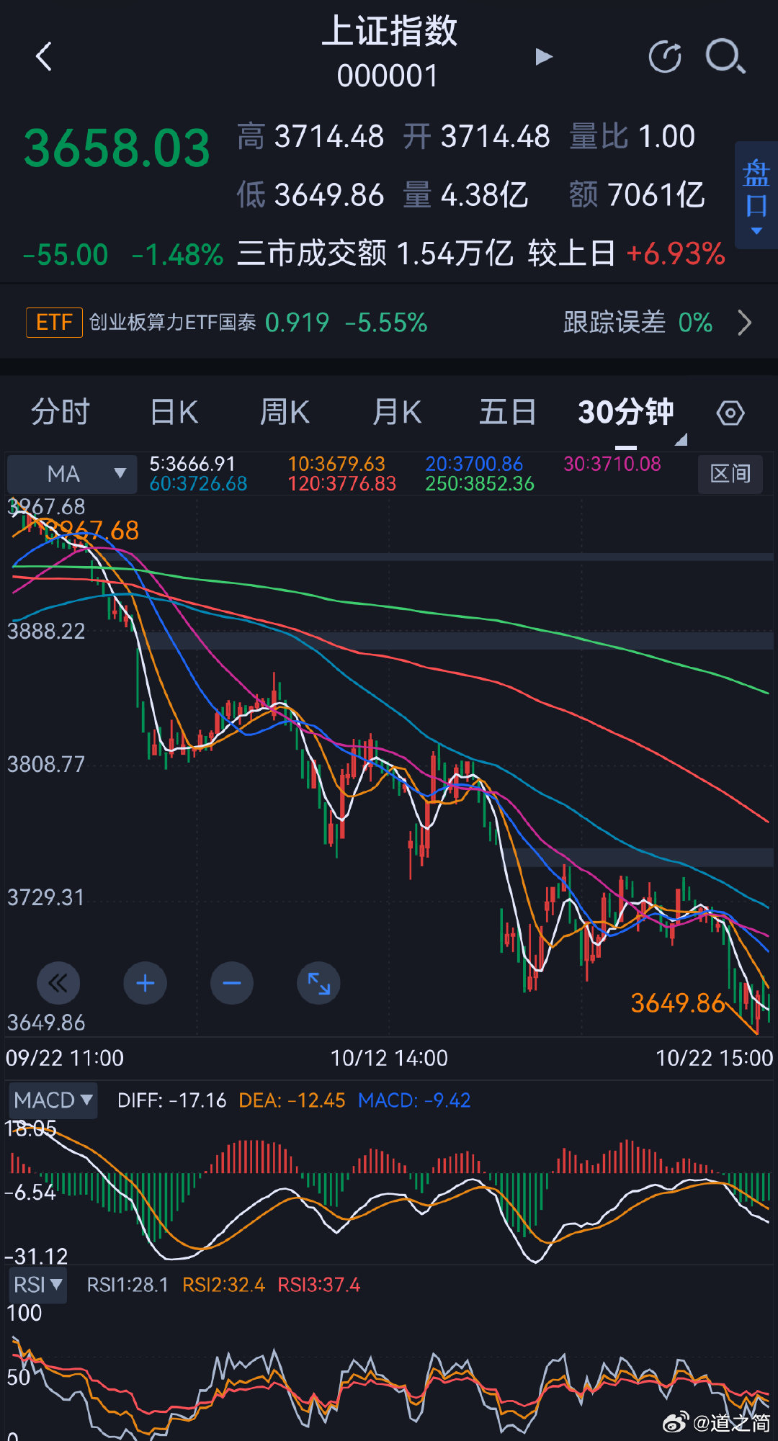Image resolution: width=778 pixels, height=1441 pixels.
Task: Open the MA indicator dropdown
Action: 72,474
